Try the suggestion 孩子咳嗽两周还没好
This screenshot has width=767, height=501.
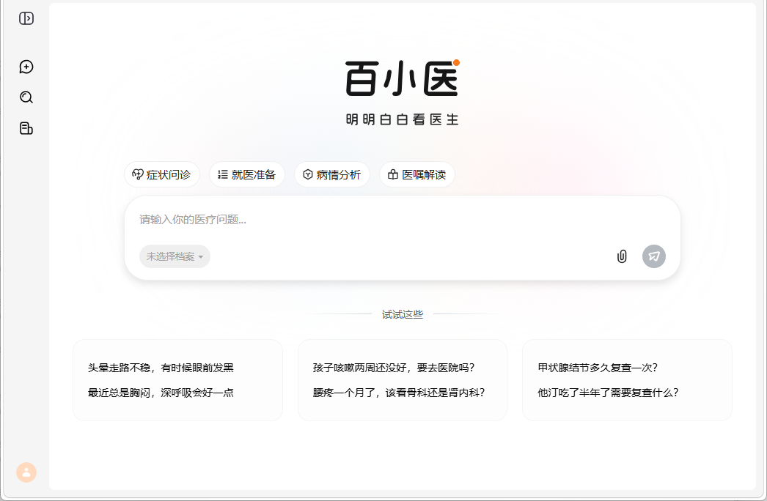point(394,368)
